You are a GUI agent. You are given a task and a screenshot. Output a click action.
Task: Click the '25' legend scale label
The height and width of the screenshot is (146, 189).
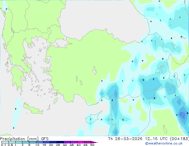pyautogui.click(x=58, y=145)
